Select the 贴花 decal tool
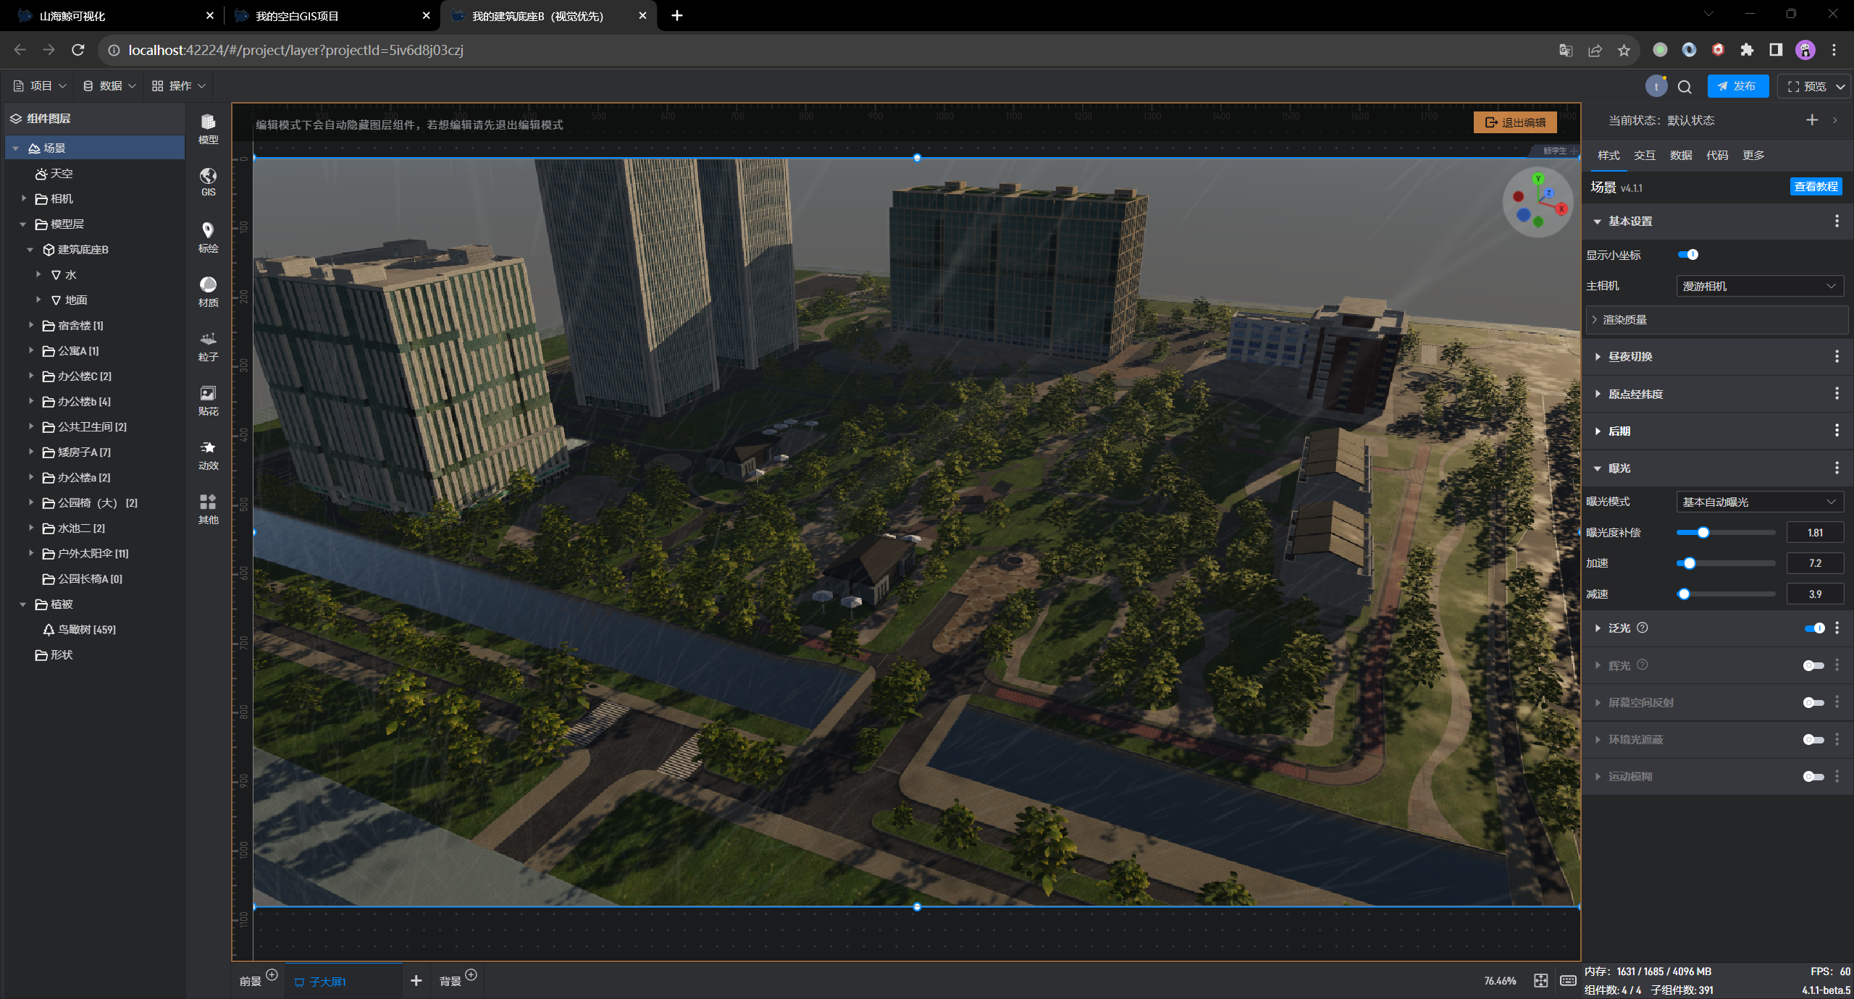This screenshot has width=1854, height=999. tap(208, 400)
